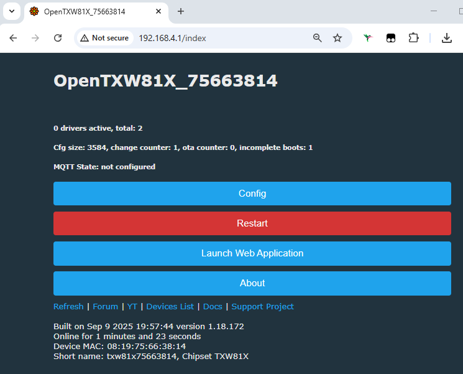Click the Cfg size 3584 status line
Screen dimensions: 463x374
(183, 147)
